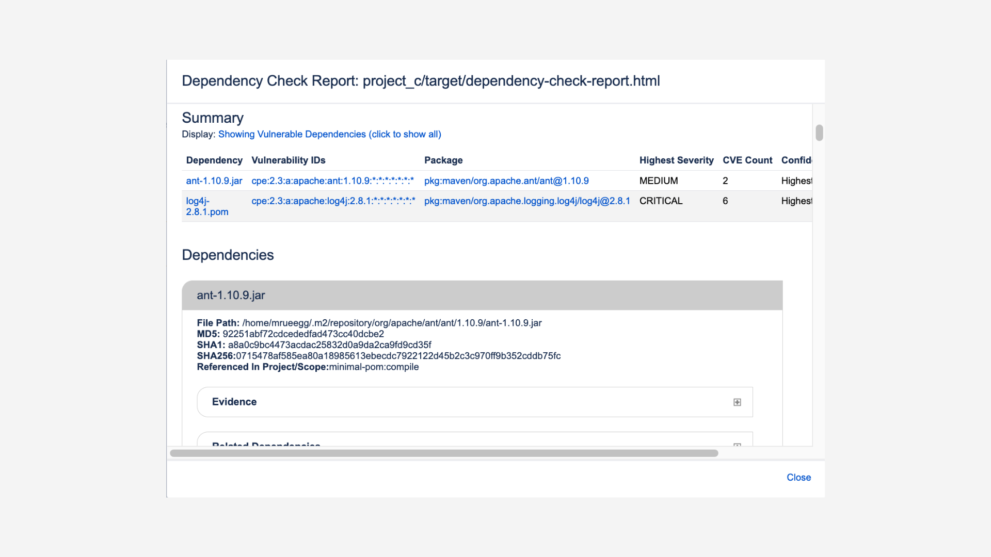The image size is (991, 557).
Task: Open the log4j@2.8.1 maven package link
Action: click(x=526, y=201)
